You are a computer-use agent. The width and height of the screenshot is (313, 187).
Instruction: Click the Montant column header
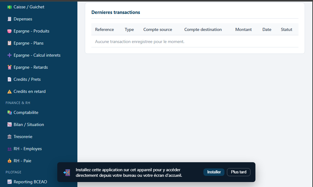pos(244,29)
